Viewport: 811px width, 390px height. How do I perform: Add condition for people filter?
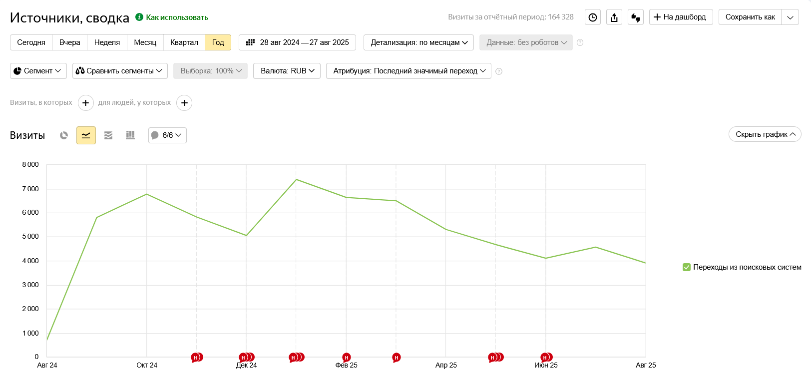[184, 103]
